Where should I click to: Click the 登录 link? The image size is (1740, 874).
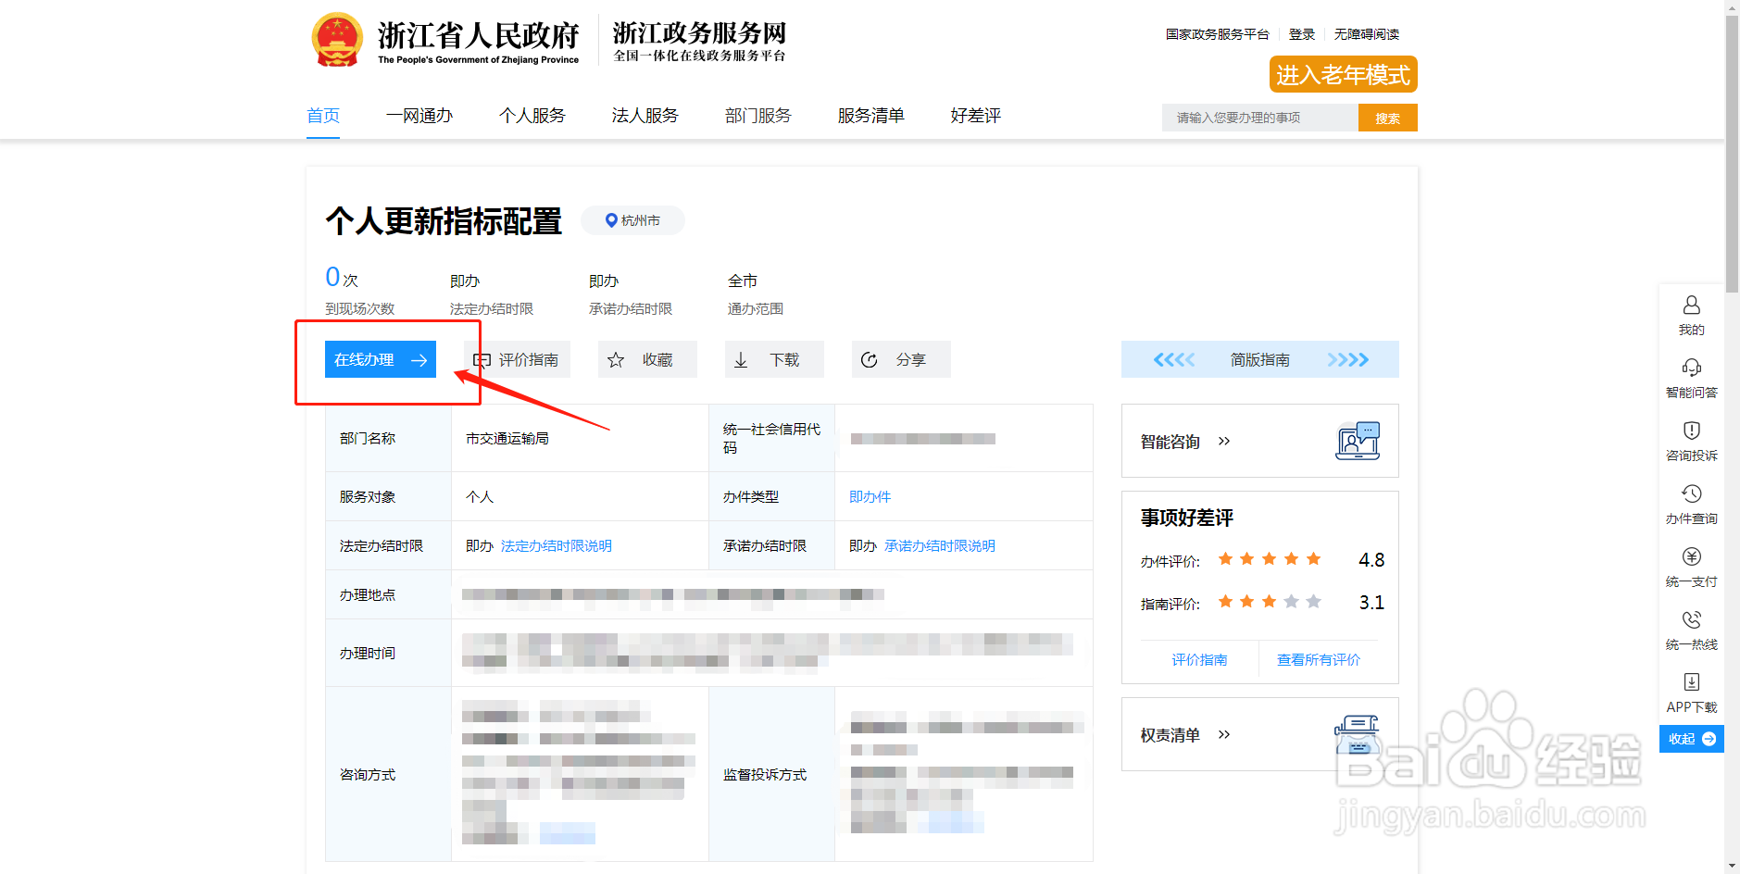pos(1302,34)
